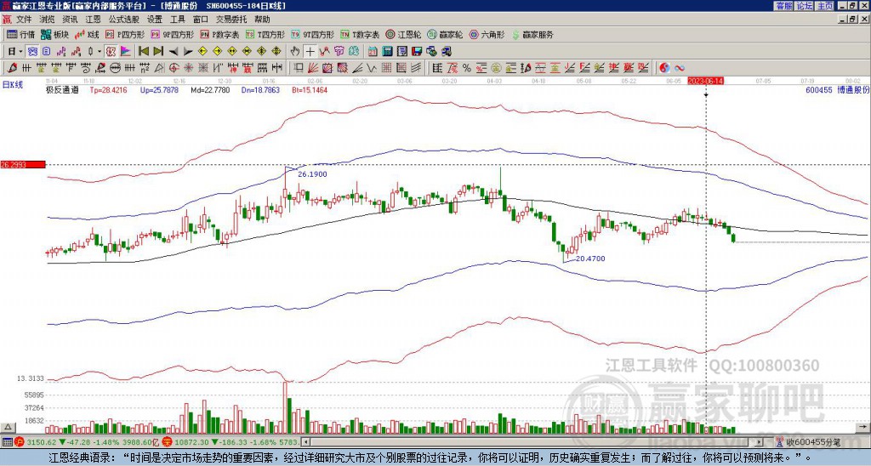This screenshot has height=466, width=871.
Task: Click the yin-yang globe icon
Action: pyautogui.click(x=664, y=68)
